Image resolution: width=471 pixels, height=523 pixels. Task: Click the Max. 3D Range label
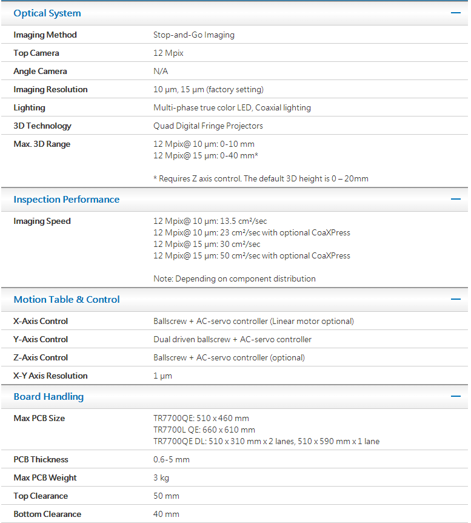(42, 144)
